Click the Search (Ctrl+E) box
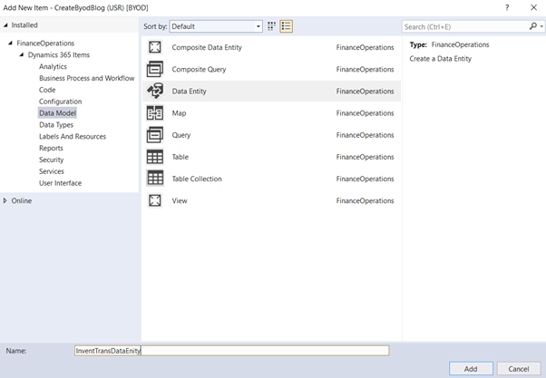 pos(464,26)
